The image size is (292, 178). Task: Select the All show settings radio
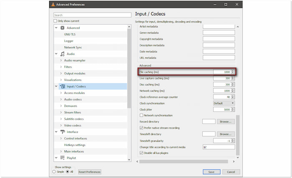point(68,172)
